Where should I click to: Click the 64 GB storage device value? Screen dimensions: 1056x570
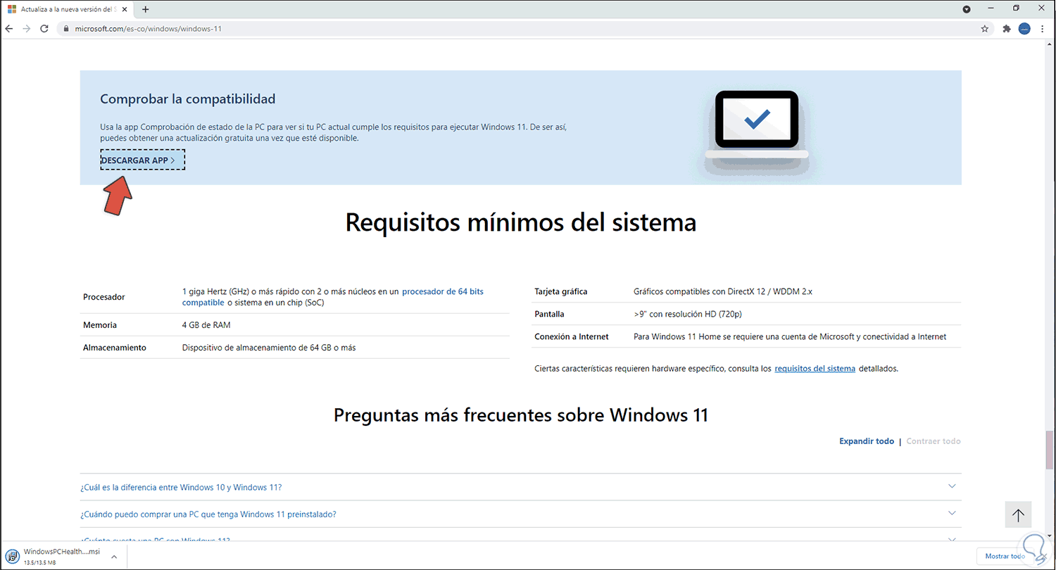(269, 348)
